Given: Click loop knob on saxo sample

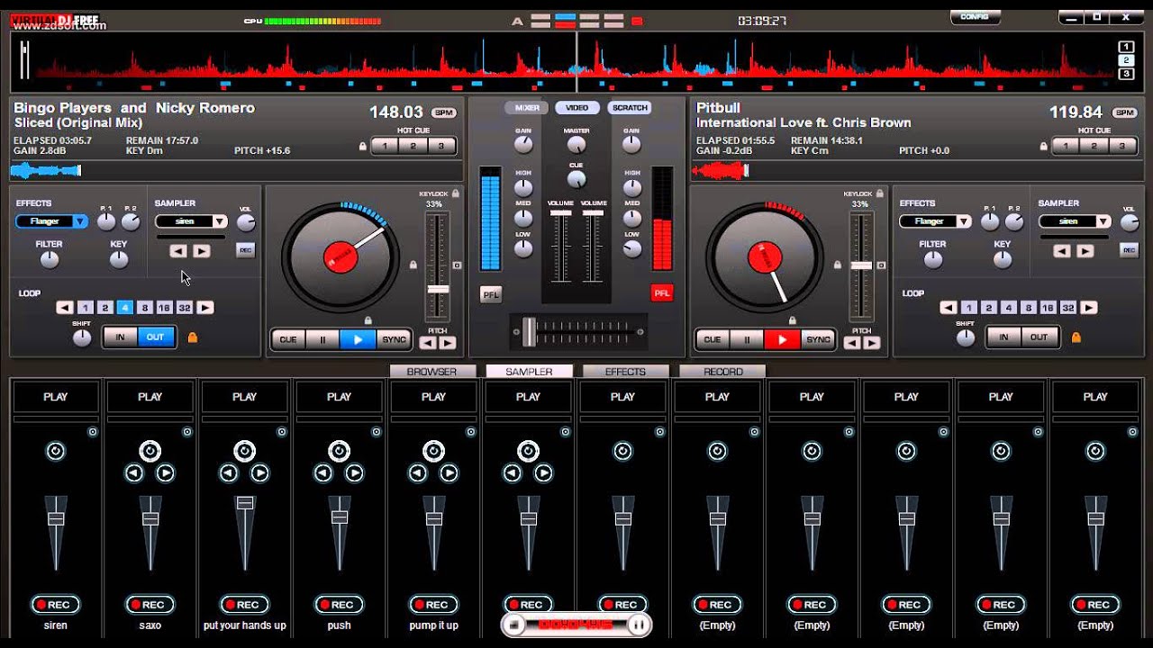Looking at the screenshot, I should click(150, 451).
